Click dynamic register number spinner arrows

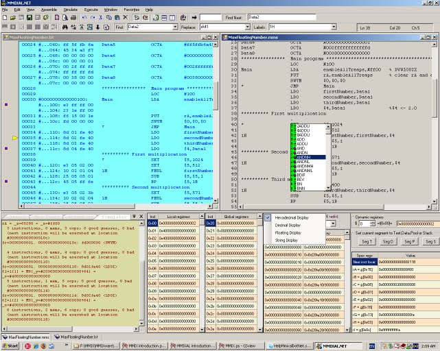tap(372, 223)
